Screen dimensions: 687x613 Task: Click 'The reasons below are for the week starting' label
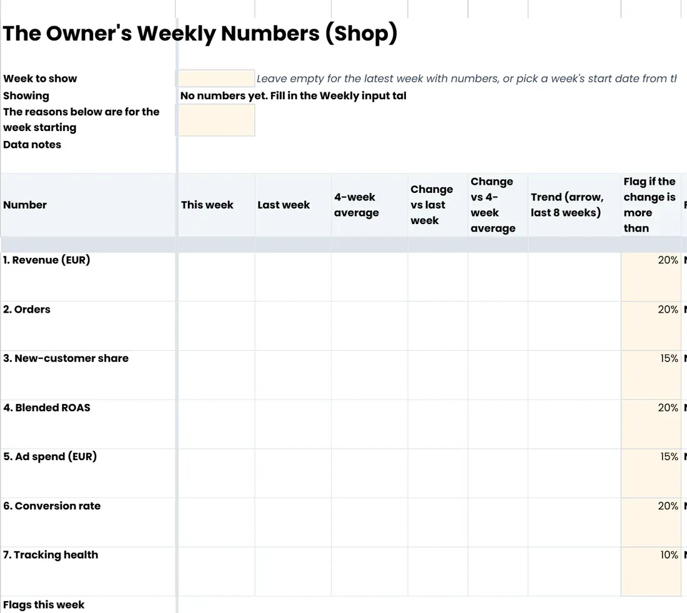[81, 119]
